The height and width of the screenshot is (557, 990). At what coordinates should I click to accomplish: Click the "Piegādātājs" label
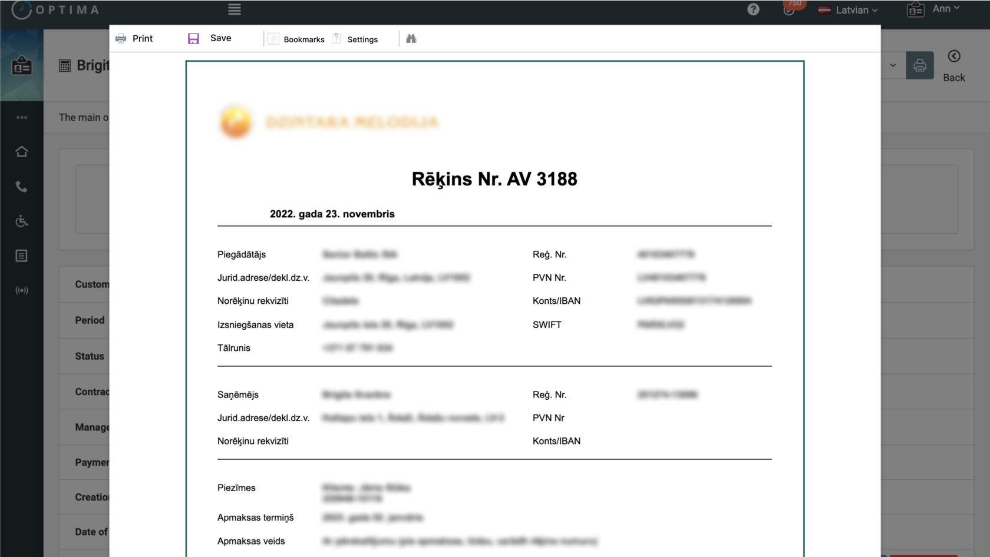click(x=242, y=254)
